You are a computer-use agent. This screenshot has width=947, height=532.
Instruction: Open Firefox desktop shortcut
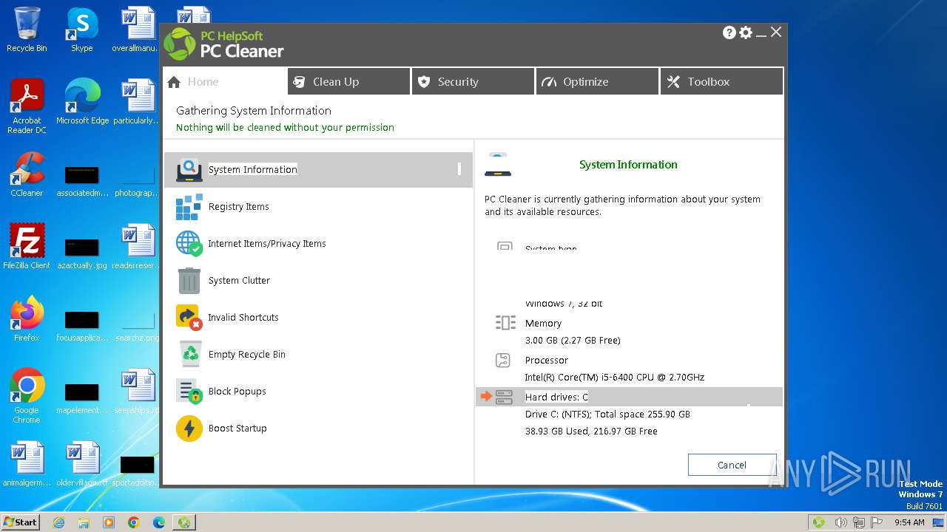coord(27,319)
